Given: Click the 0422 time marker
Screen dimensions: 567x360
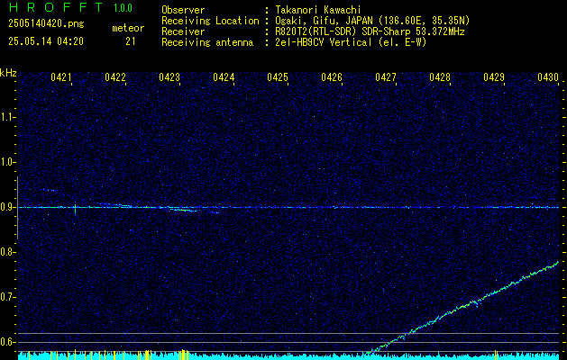Looking at the screenshot, I should coord(115,77).
